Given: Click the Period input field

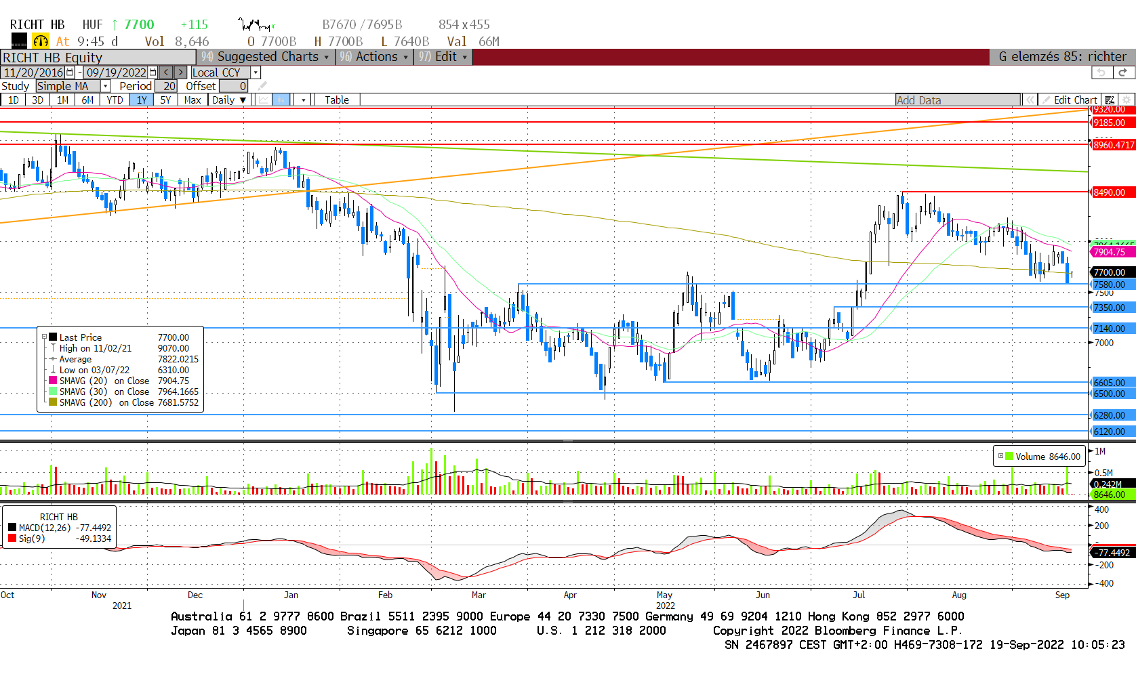Looking at the screenshot, I should coord(167,86).
